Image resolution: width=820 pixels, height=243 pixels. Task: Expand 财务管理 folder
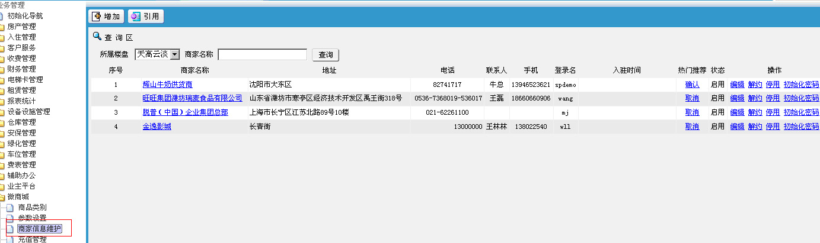pos(21,69)
